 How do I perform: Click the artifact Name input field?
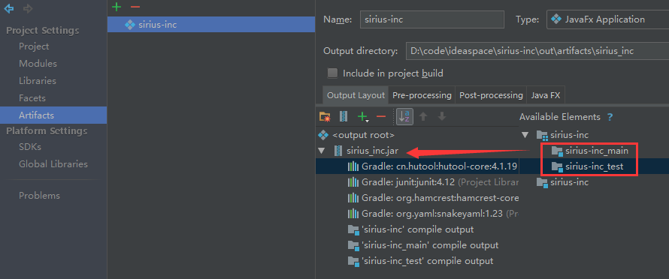431,19
